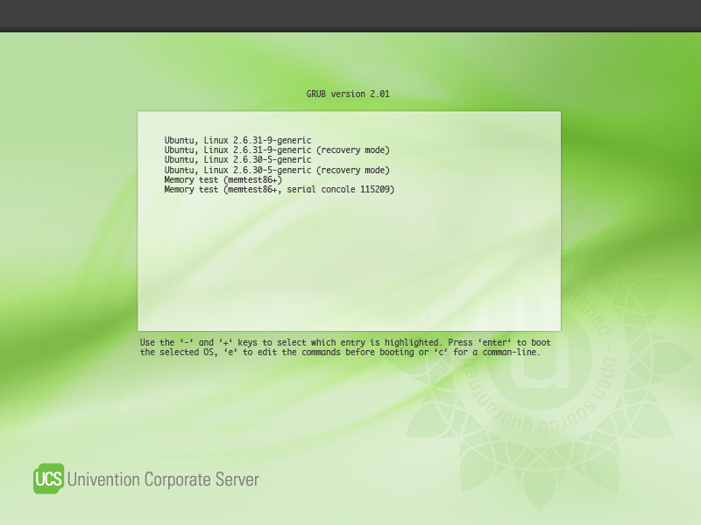Screen dimensions: 701x525
Task: Select Memory test (memtest86+) boot entry
Action: pyautogui.click(x=230, y=179)
